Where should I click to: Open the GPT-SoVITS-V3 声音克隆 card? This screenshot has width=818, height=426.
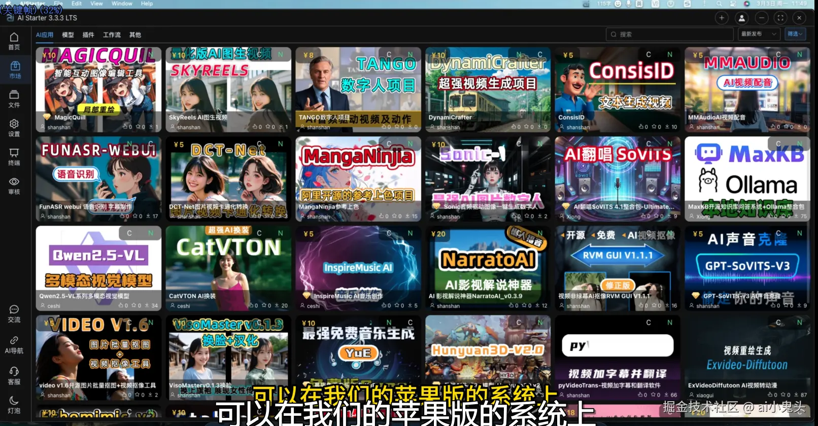pos(747,268)
